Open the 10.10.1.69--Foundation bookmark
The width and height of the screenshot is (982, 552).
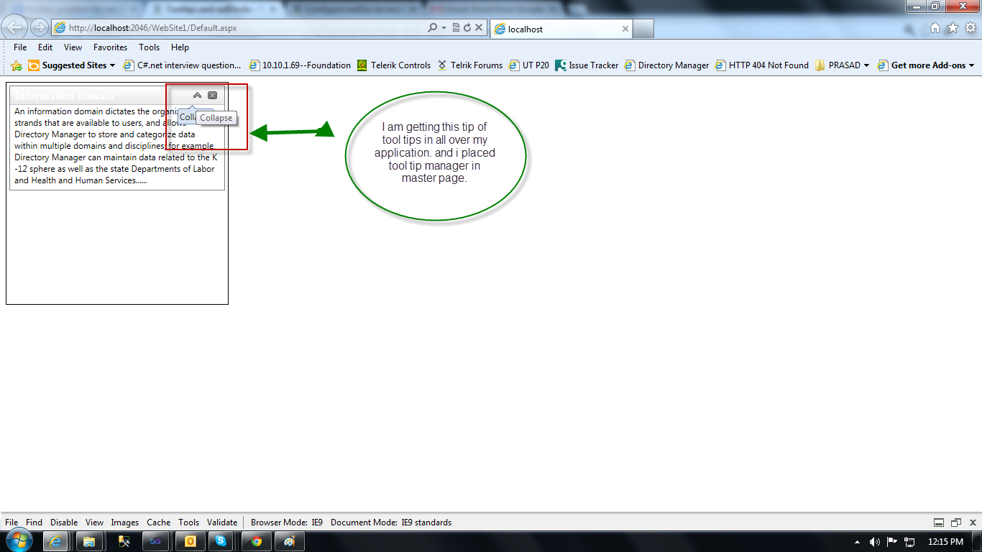[300, 65]
